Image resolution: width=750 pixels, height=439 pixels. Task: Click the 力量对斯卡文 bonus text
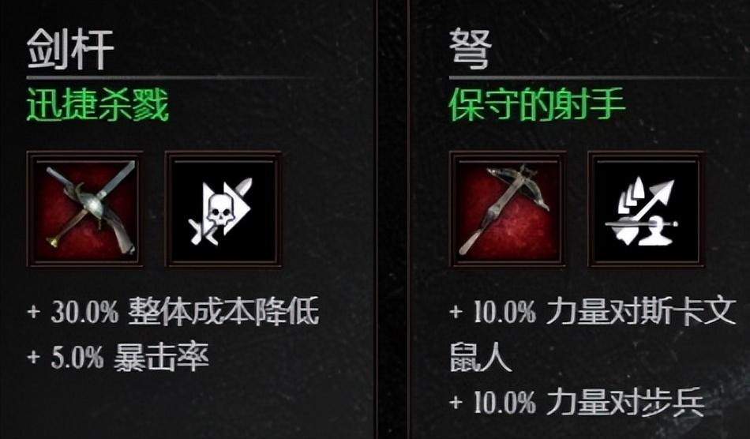(x=640, y=312)
